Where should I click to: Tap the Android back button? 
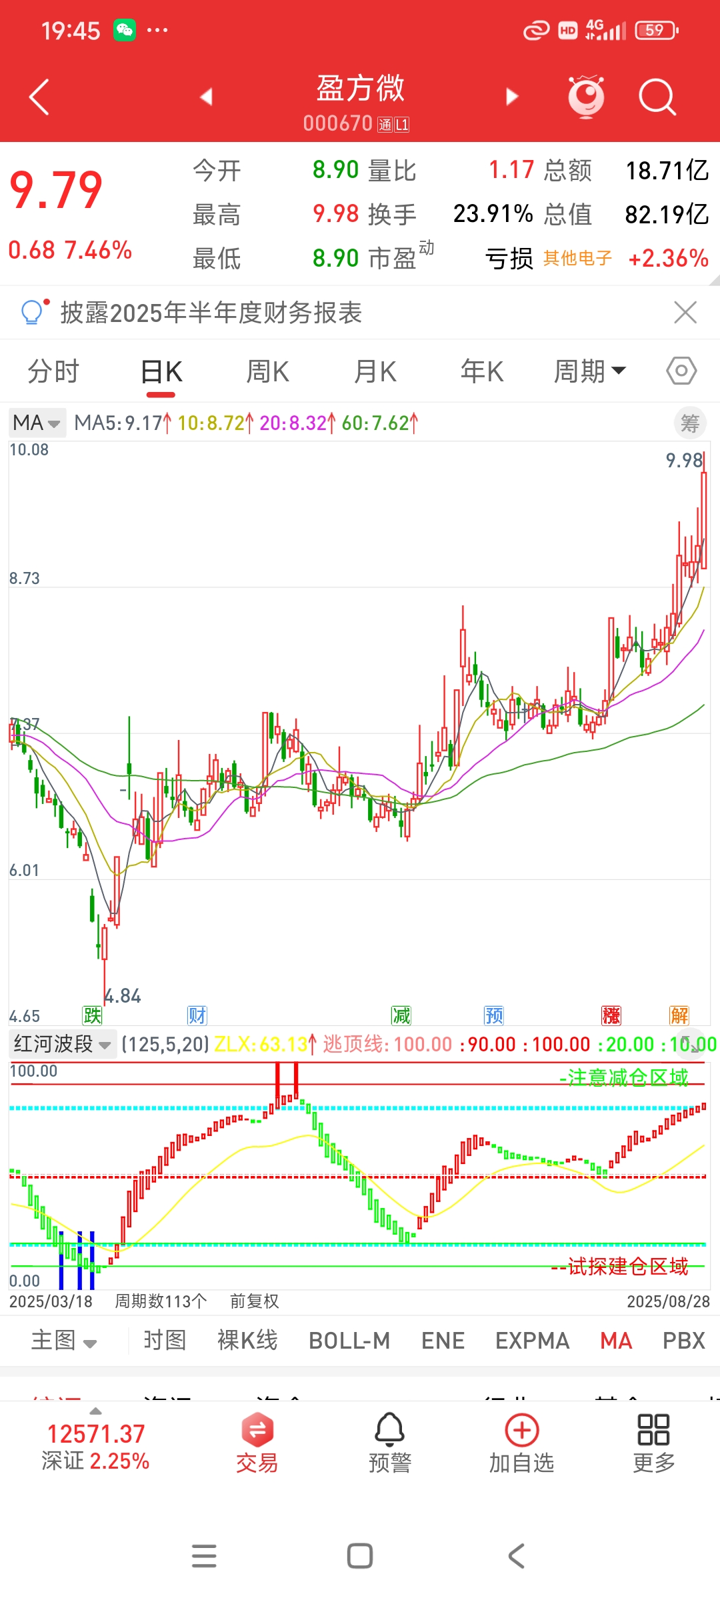[517, 1556]
